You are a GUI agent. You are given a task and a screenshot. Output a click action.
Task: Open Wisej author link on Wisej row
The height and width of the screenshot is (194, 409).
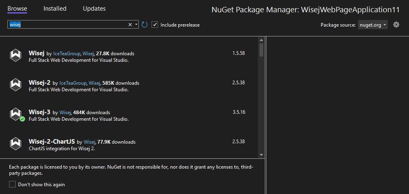88,54
